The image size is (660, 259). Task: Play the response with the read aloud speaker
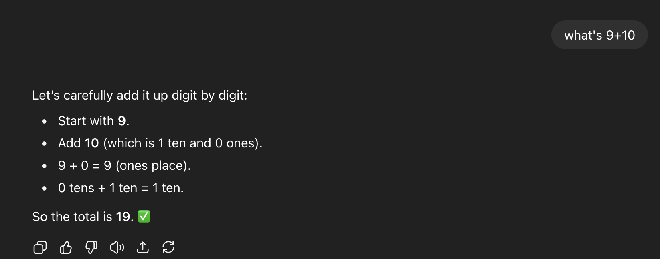(x=117, y=247)
